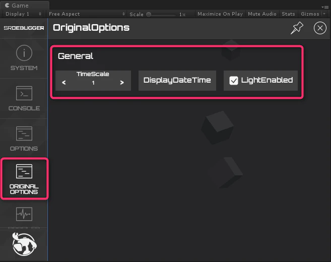The height and width of the screenshot is (262, 331).
Task: Open the Free Aspect dropdown
Action: 87,14
